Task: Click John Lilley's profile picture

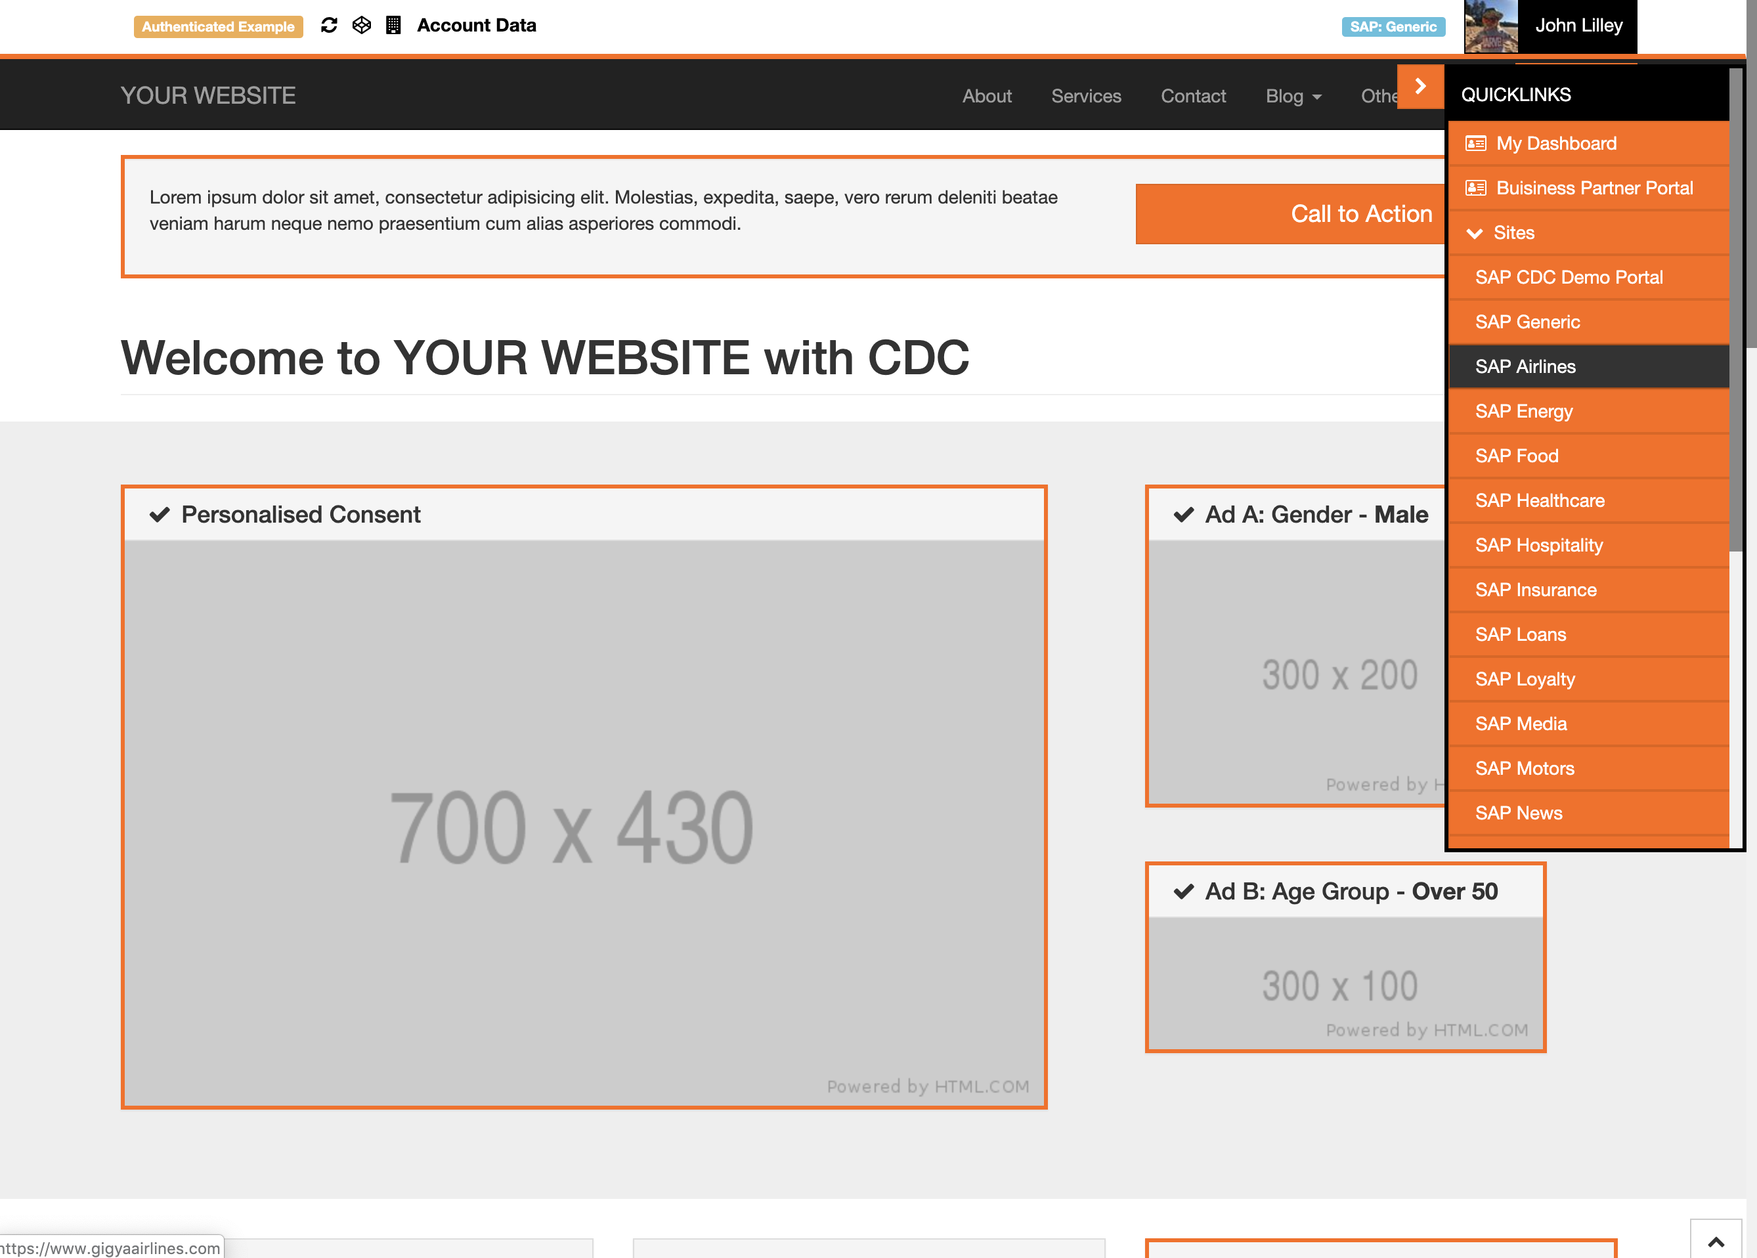Action: [x=1490, y=26]
